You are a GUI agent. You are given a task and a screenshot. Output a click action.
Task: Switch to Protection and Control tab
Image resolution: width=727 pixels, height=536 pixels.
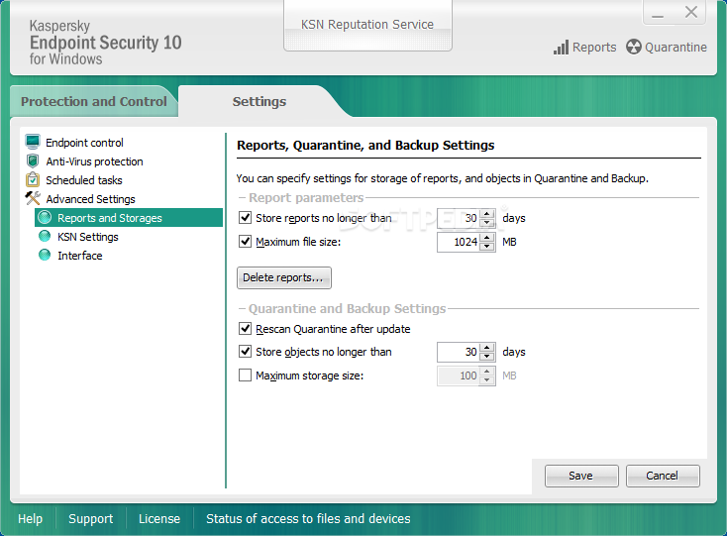[x=94, y=101]
